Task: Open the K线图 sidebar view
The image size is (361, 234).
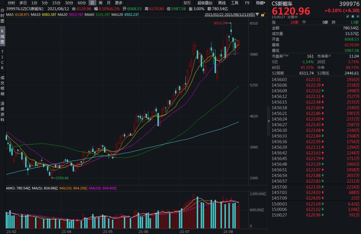Action: click(2, 36)
